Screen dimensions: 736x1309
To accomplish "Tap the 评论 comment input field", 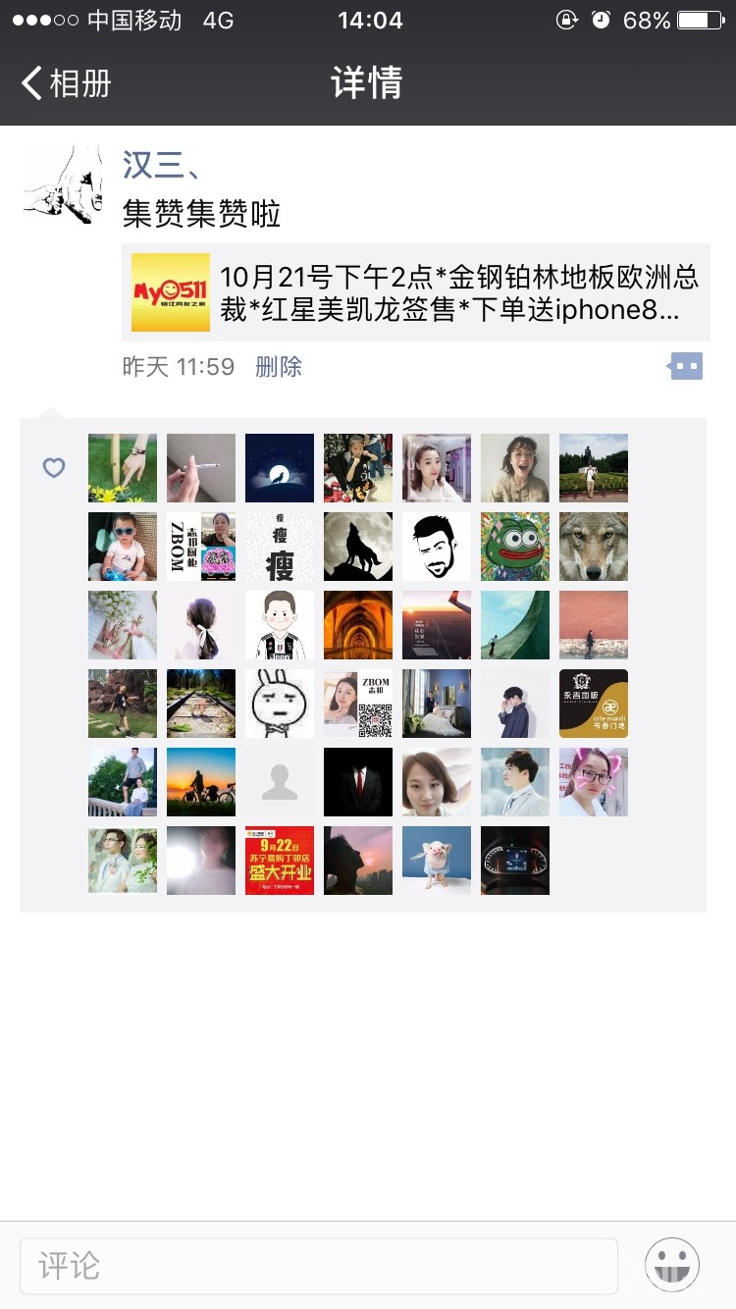I will click(x=319, y=1266).
